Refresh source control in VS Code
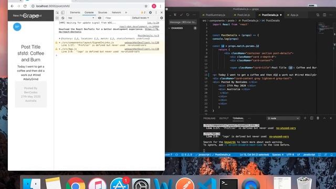The image size is (336, 189). coord(188,15)
